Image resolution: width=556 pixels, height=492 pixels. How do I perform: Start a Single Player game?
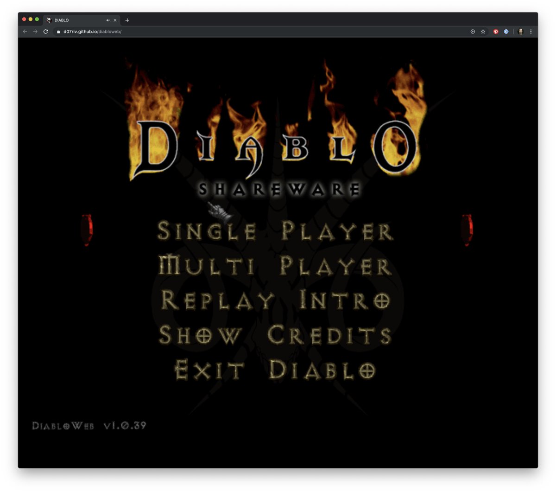[x=275, y=230]
